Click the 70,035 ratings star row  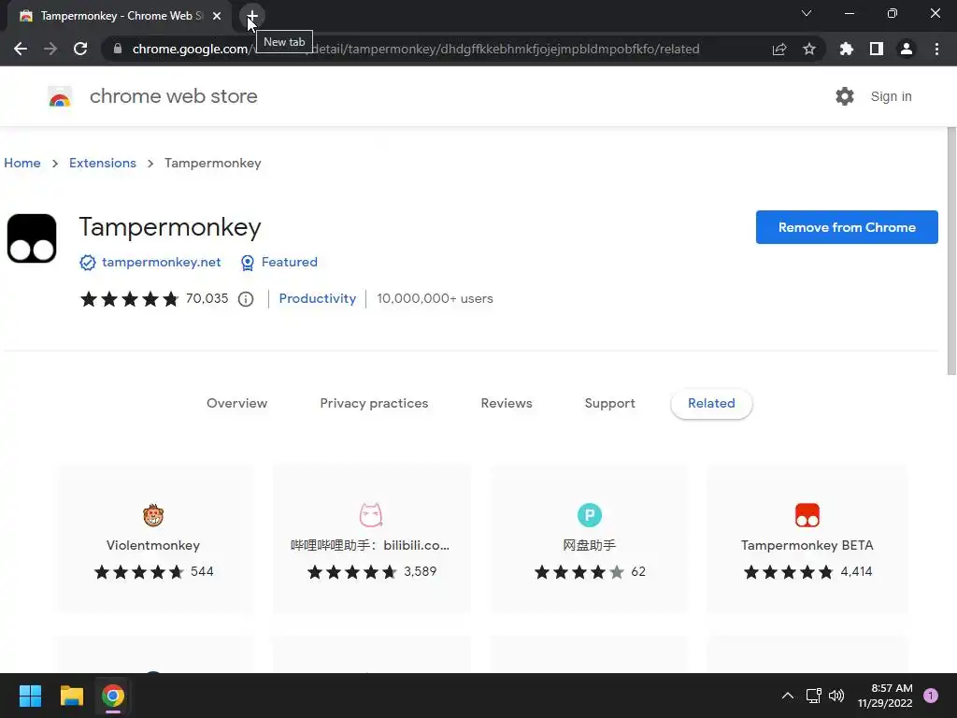tap(129, 298)
